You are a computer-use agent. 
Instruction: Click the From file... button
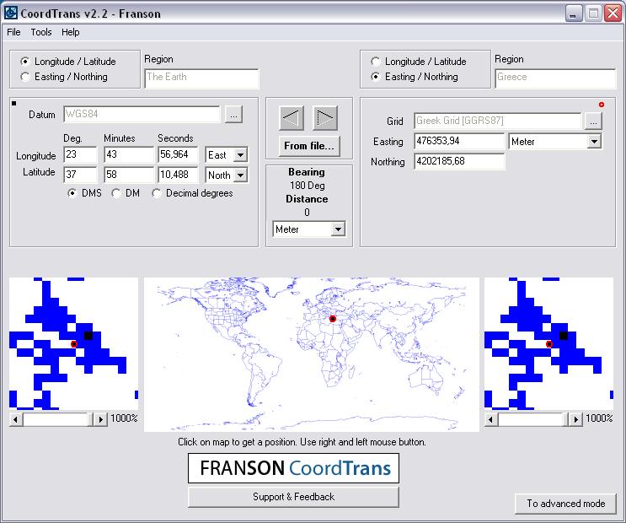click(x=309, y=146)
